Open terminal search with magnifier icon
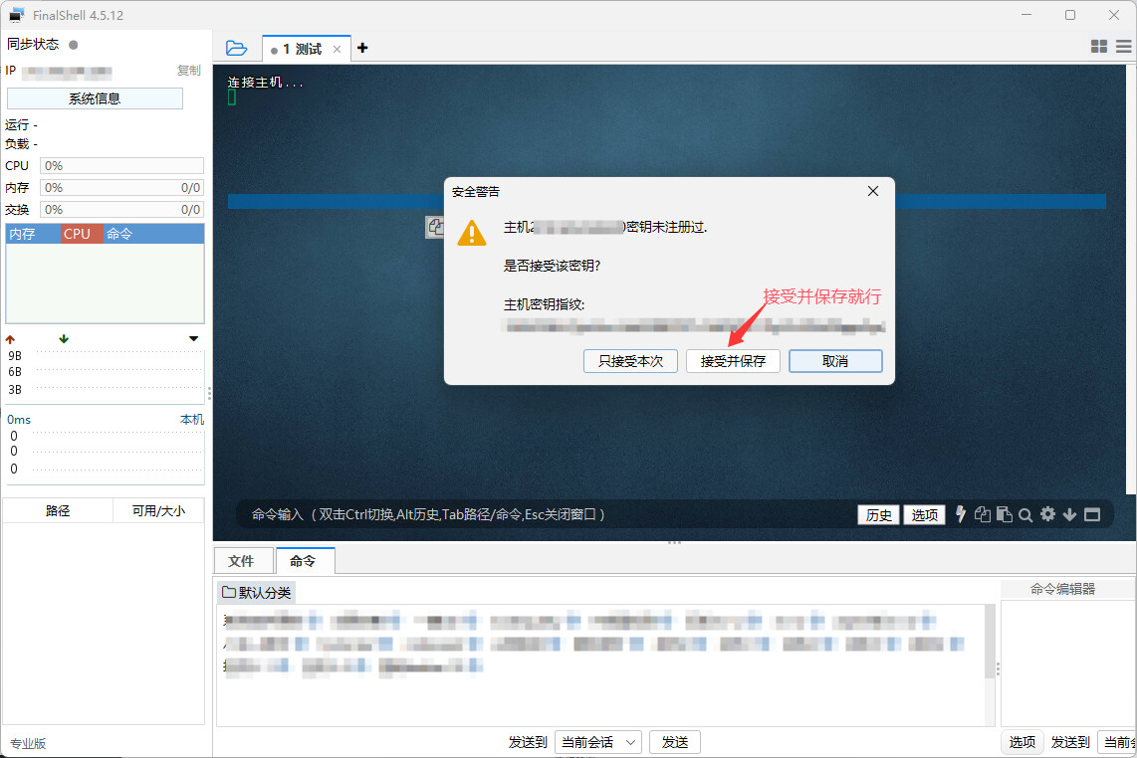 tap(1025, 515)
